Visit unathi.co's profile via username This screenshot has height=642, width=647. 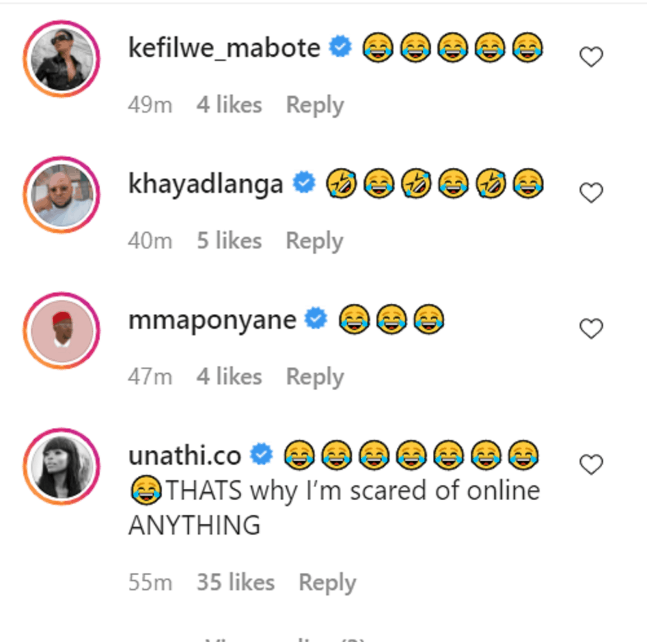[184, 456]
